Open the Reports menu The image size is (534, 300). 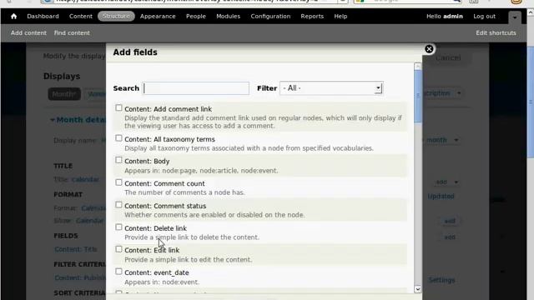(x=312, y=17)
